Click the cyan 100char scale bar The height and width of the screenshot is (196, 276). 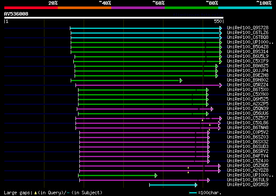193,193
